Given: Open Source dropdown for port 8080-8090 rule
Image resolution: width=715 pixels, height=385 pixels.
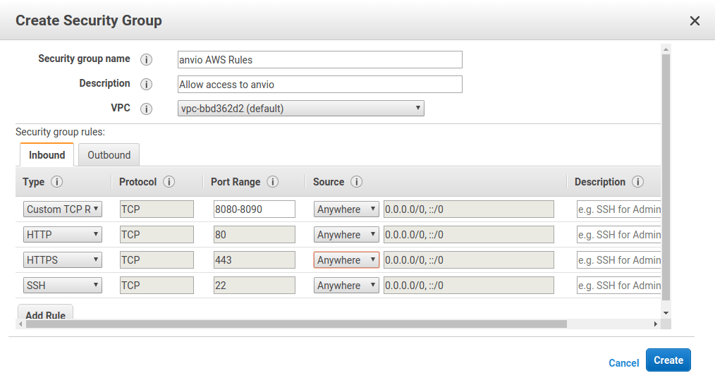Looking at the screenshot, I should (x=346, y=209).
